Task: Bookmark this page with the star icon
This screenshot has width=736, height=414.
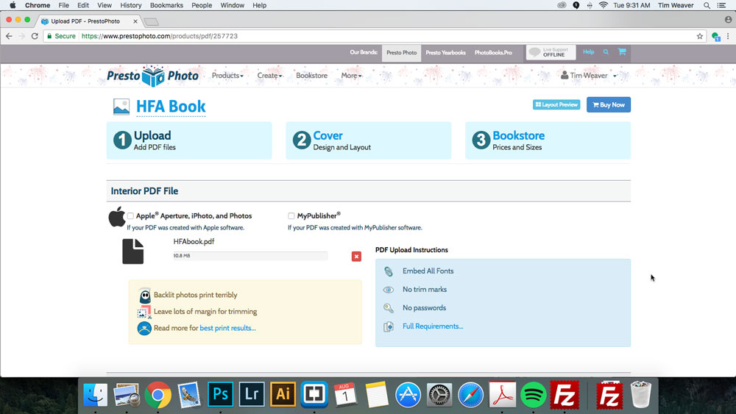Action: click(699, 36)
